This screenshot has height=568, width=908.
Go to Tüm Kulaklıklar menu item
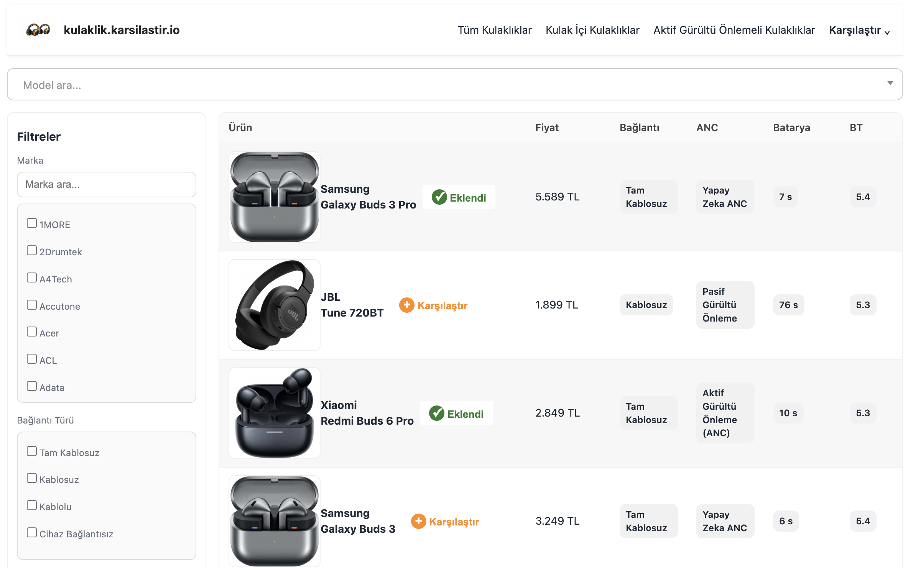click(494, 30)
